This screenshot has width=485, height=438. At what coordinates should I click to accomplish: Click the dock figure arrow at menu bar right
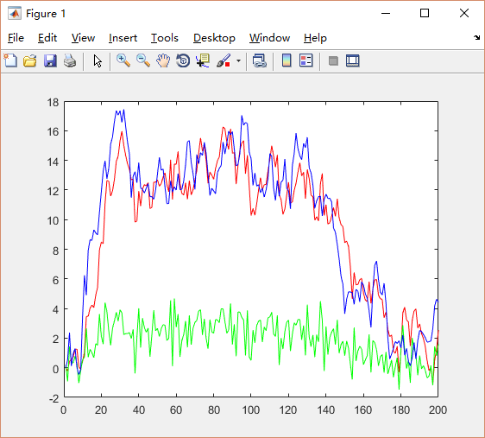(476, 38)
